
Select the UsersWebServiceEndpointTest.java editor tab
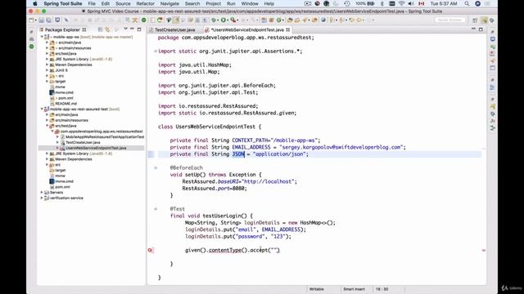[x=247, y=29]
